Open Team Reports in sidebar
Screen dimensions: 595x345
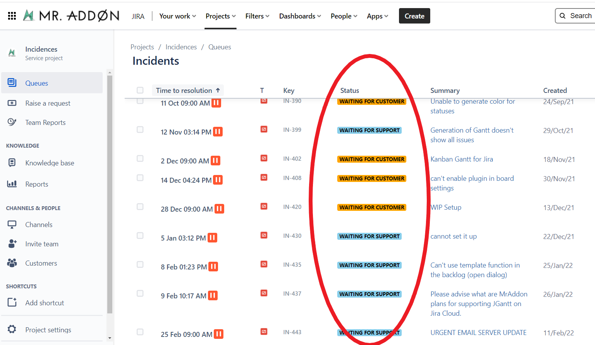point(45,122)
